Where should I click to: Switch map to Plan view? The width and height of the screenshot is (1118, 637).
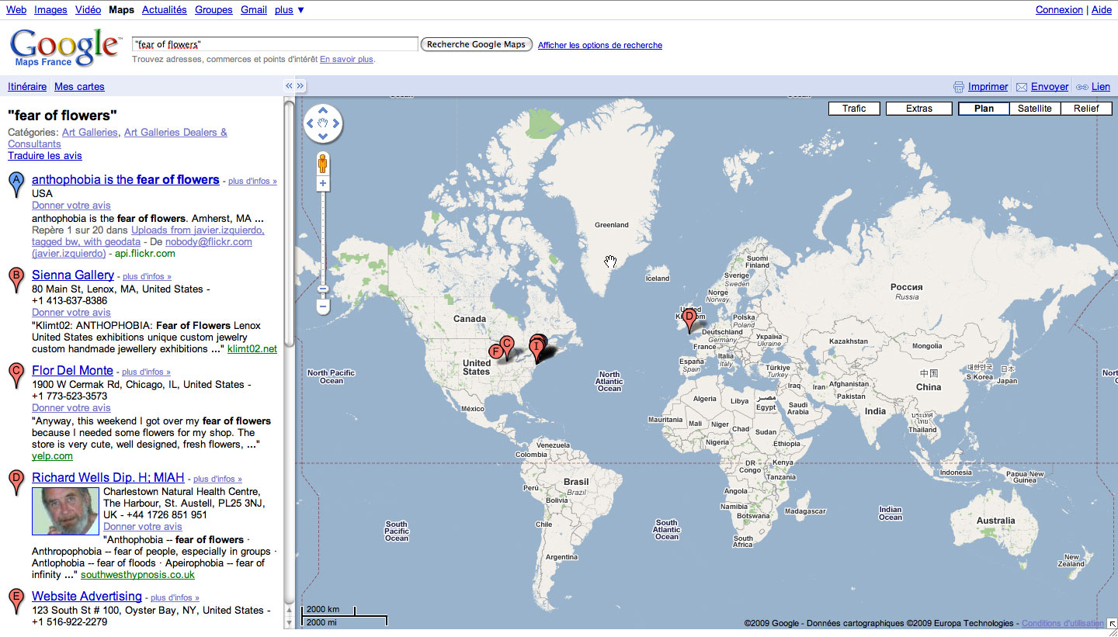(x=984, y=109)
